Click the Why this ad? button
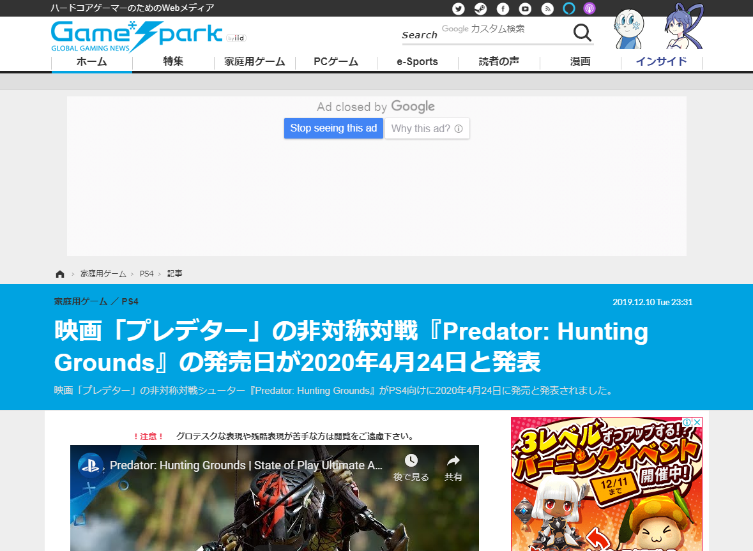 pyautogui.click(x=427, y=128)
